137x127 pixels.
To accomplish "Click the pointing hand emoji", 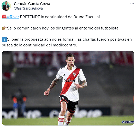I will (4, 28).
